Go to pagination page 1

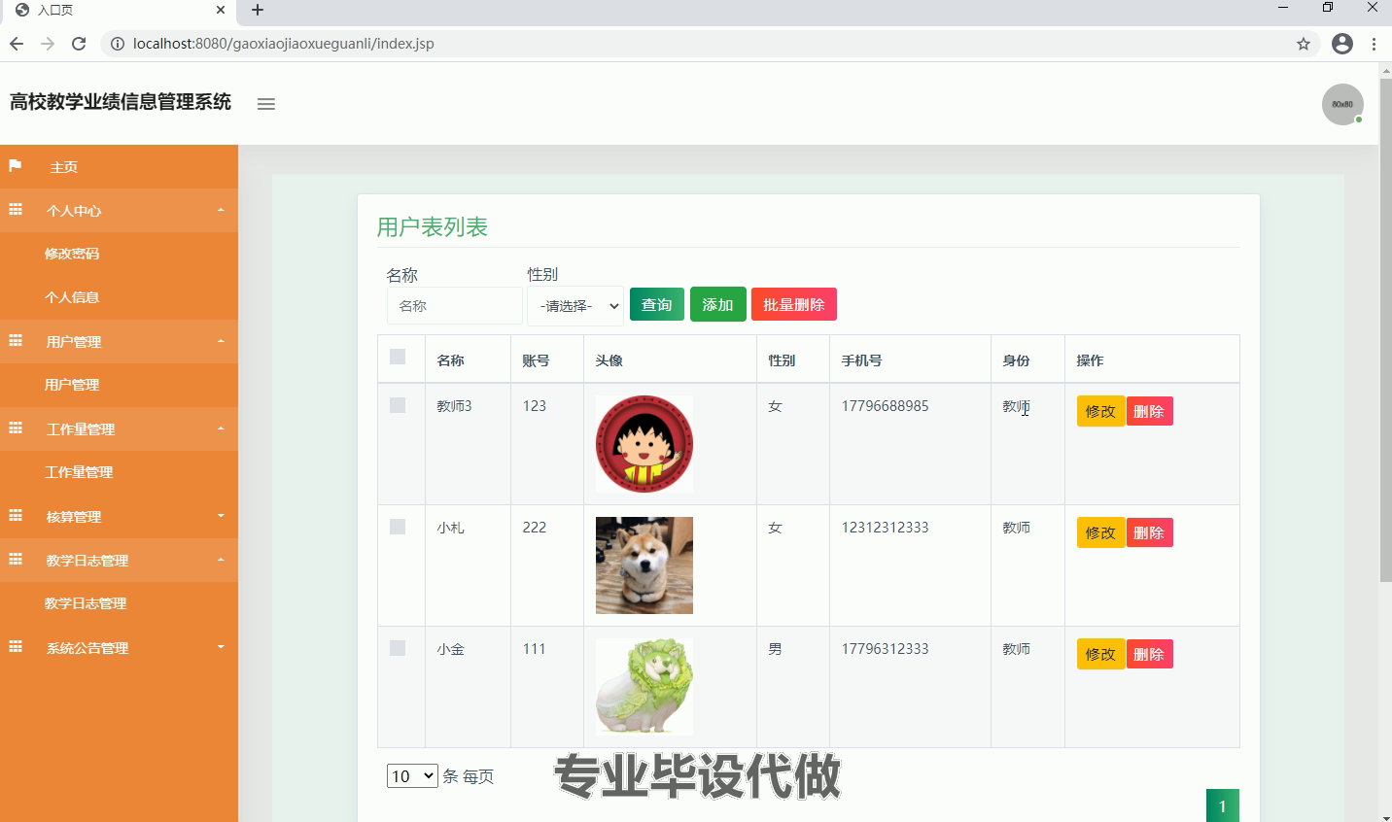pyautogui.click(x=1223, y=805)
